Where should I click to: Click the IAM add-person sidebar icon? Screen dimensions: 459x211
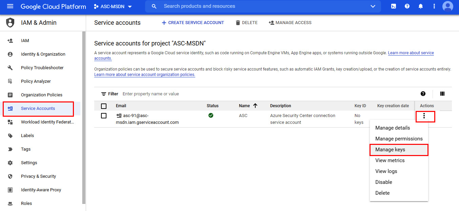[10, 41]
